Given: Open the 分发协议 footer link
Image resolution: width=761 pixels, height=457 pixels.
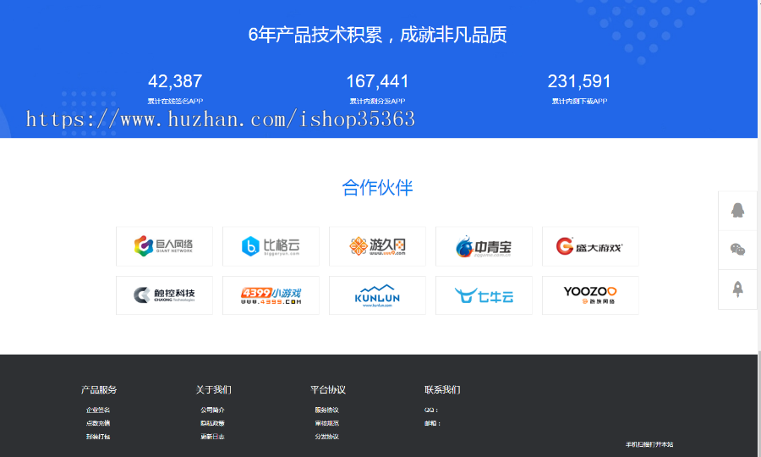Looking at the screenshot, I should [x=326, y=437].
